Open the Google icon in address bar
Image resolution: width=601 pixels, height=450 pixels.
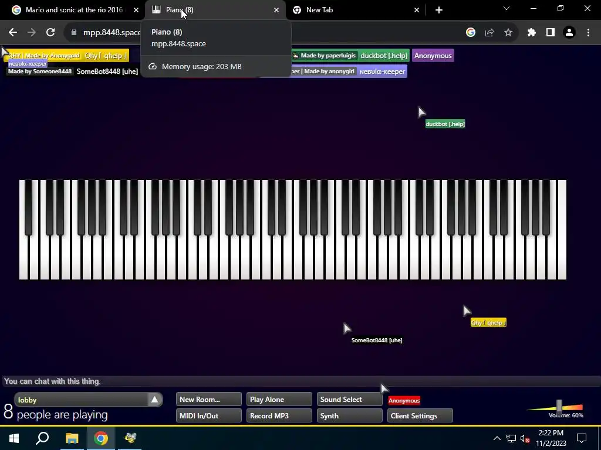(471, 33)
